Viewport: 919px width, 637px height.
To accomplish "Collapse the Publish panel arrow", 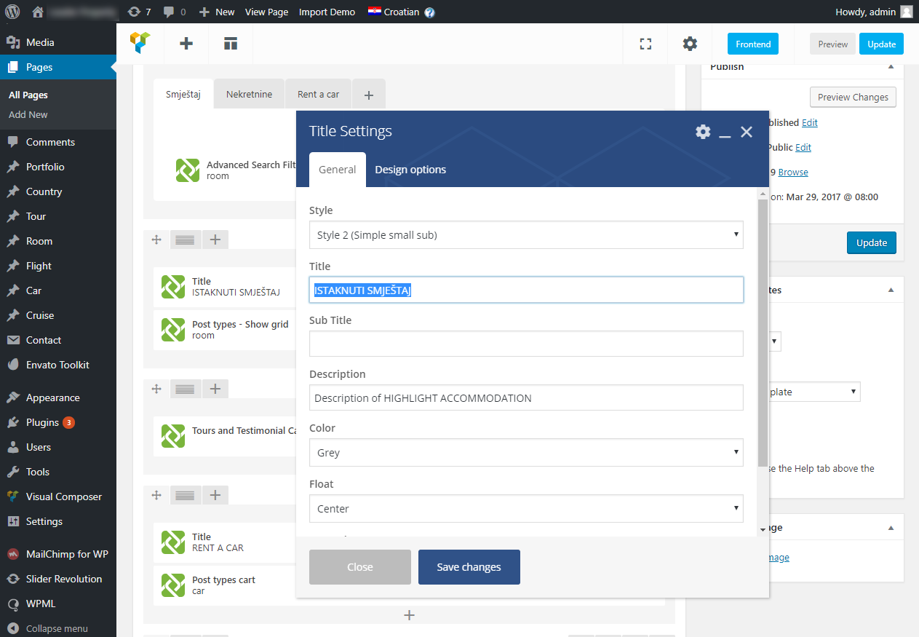I will (x=891, y=67).
